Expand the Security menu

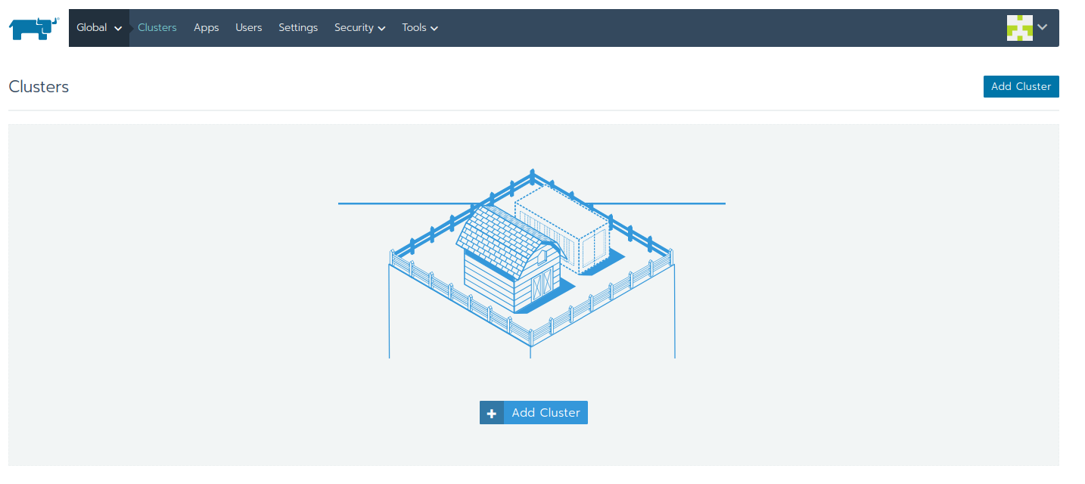[359, 28]
